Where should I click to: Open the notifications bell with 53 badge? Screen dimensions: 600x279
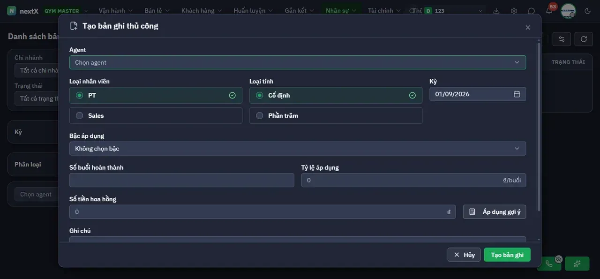[x=549, y=10]
